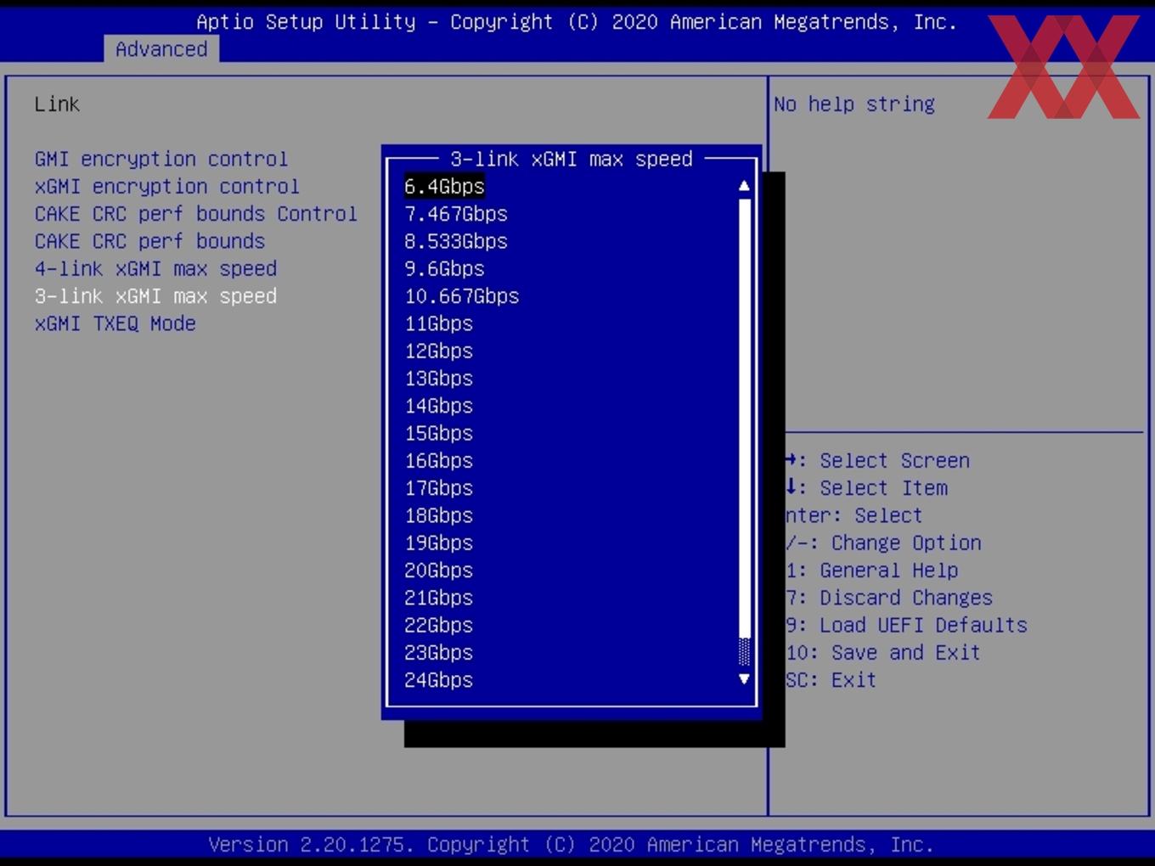Select the 15Gbps speed entry
Screen dimensions: 1155x866
(438, 433)
